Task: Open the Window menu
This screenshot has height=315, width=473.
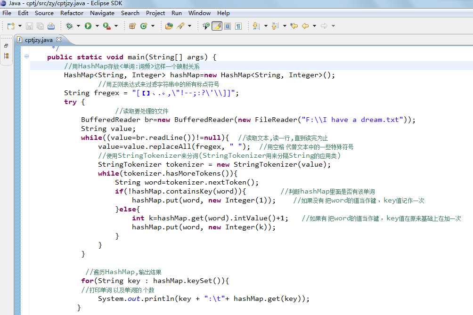Action: point(199,13)
